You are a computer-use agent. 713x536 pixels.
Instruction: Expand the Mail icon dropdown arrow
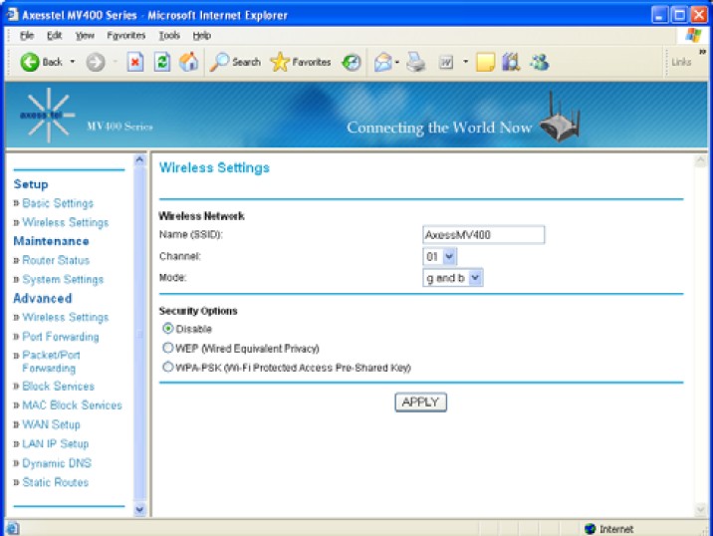tap(397, 63)
